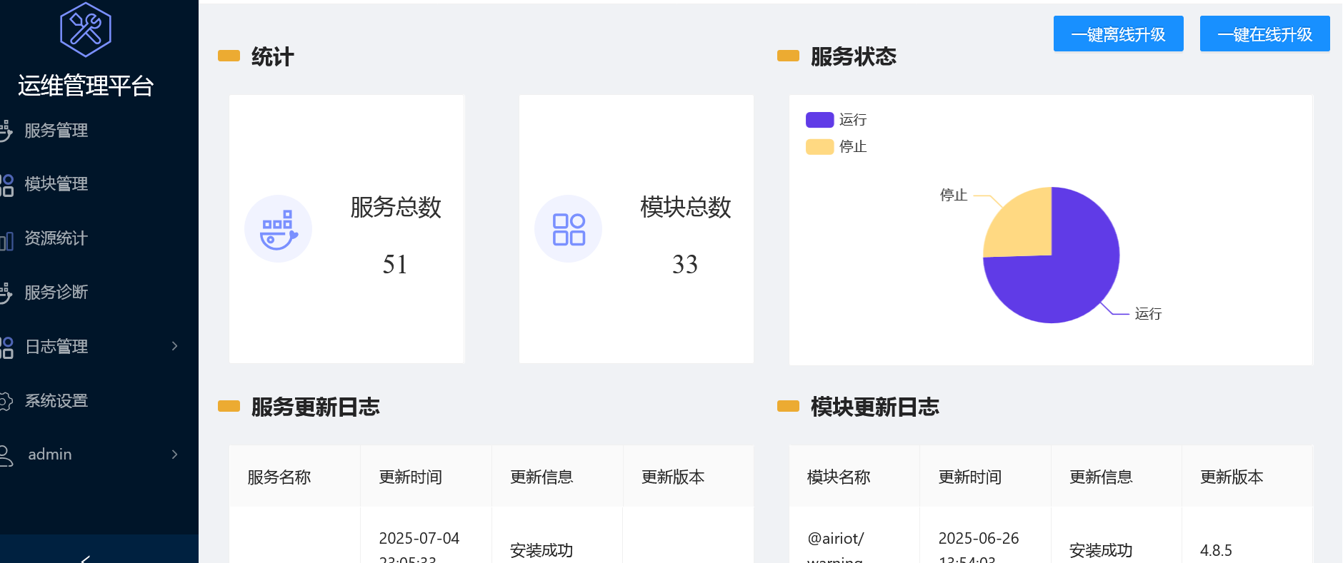Image resolution: width=1343 pixels, height=563 pixels.
Task: Collapse the sidebar with bottom arrow
Action: coord(86,558)
